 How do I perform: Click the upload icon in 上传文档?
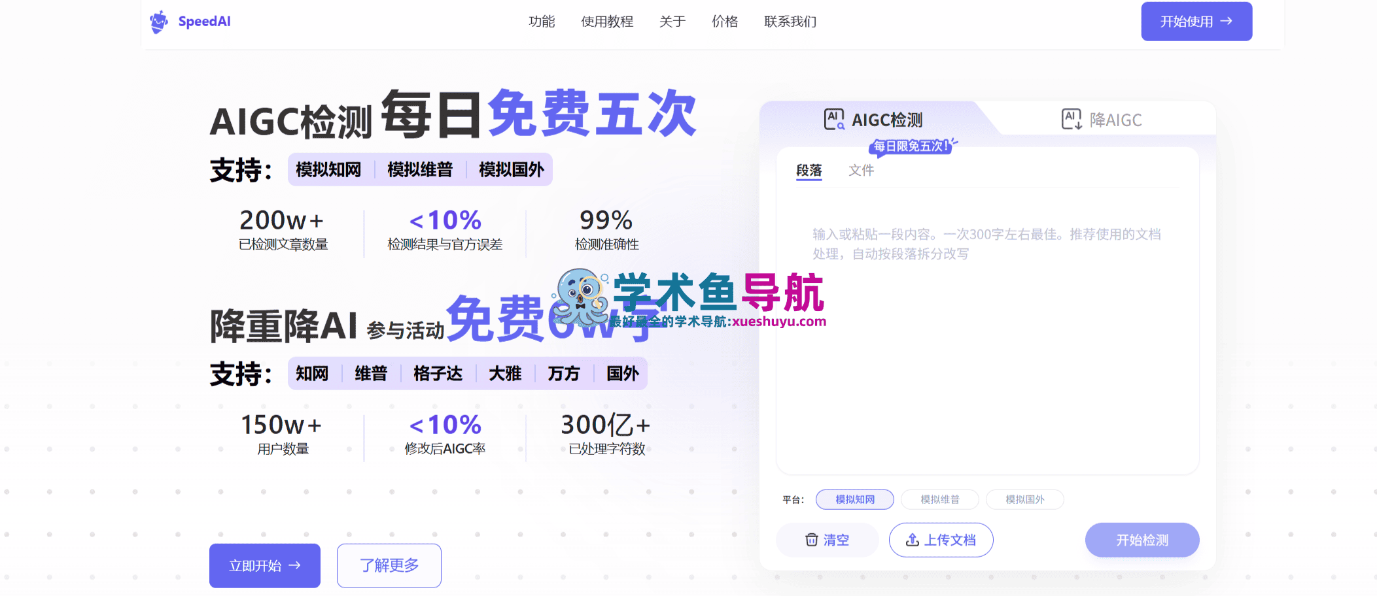(913, 540)
